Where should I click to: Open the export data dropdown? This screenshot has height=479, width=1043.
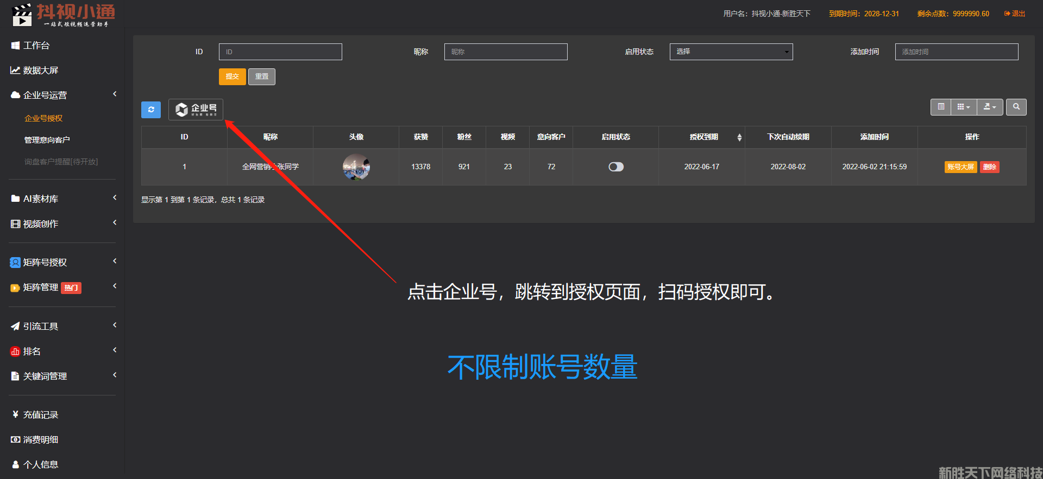click(x=989, y=107)
